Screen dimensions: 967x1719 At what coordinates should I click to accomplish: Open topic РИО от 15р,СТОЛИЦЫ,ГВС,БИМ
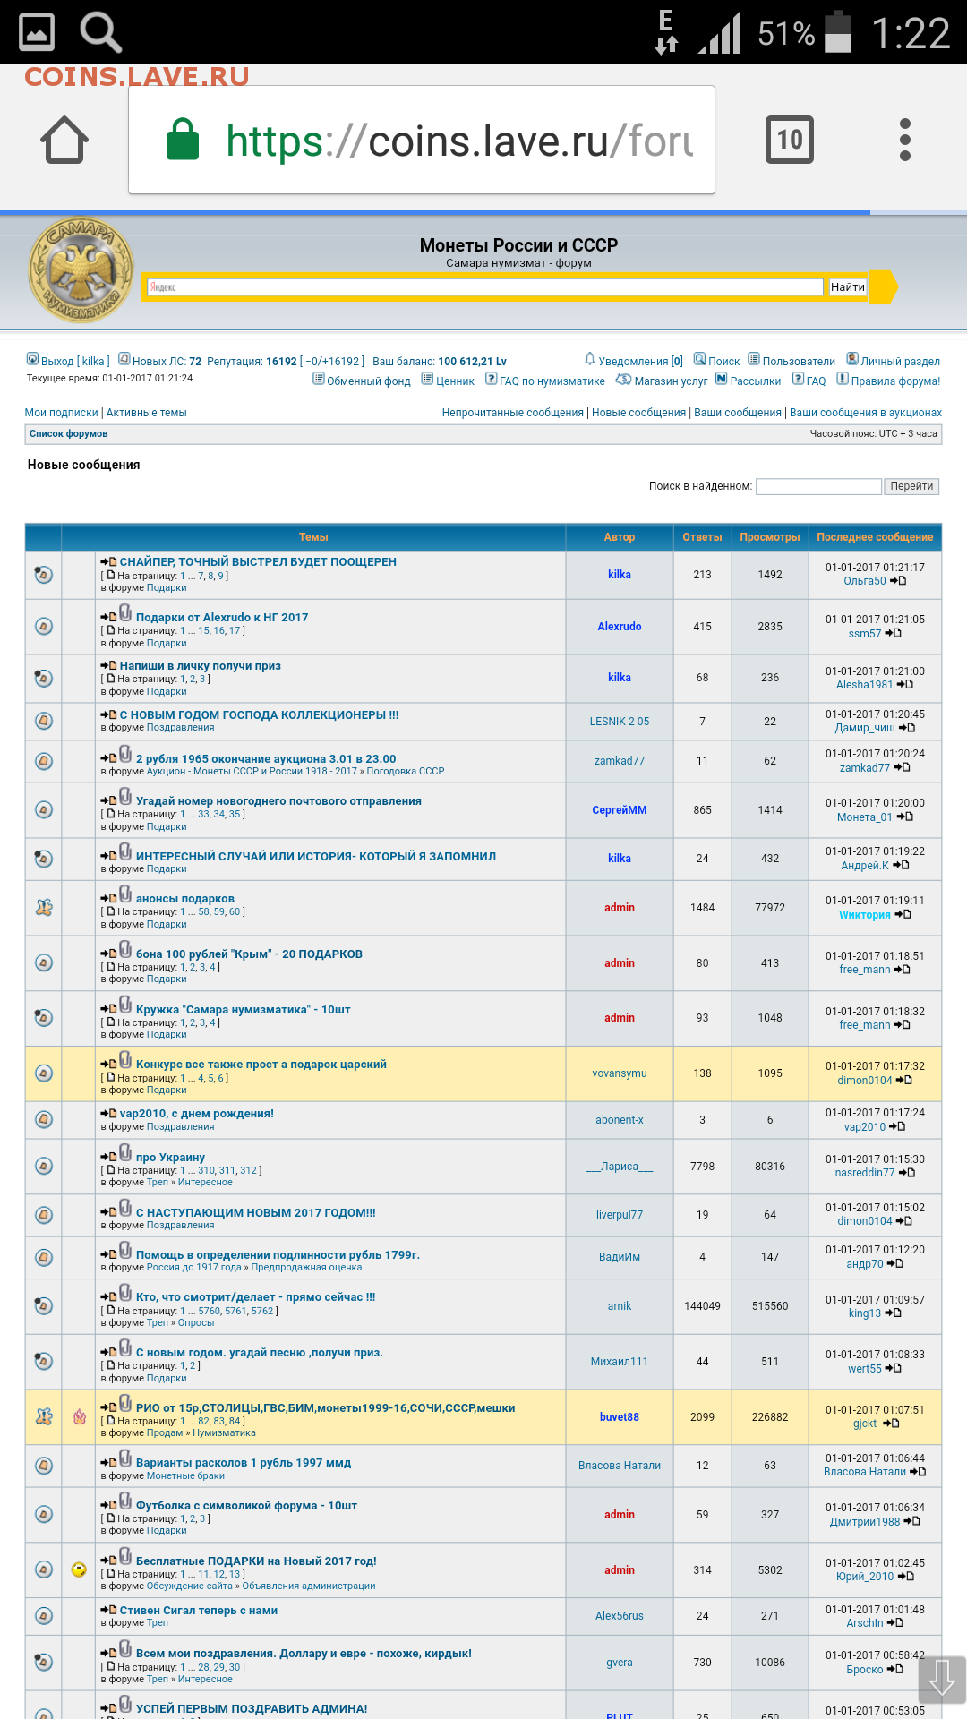326,1408
